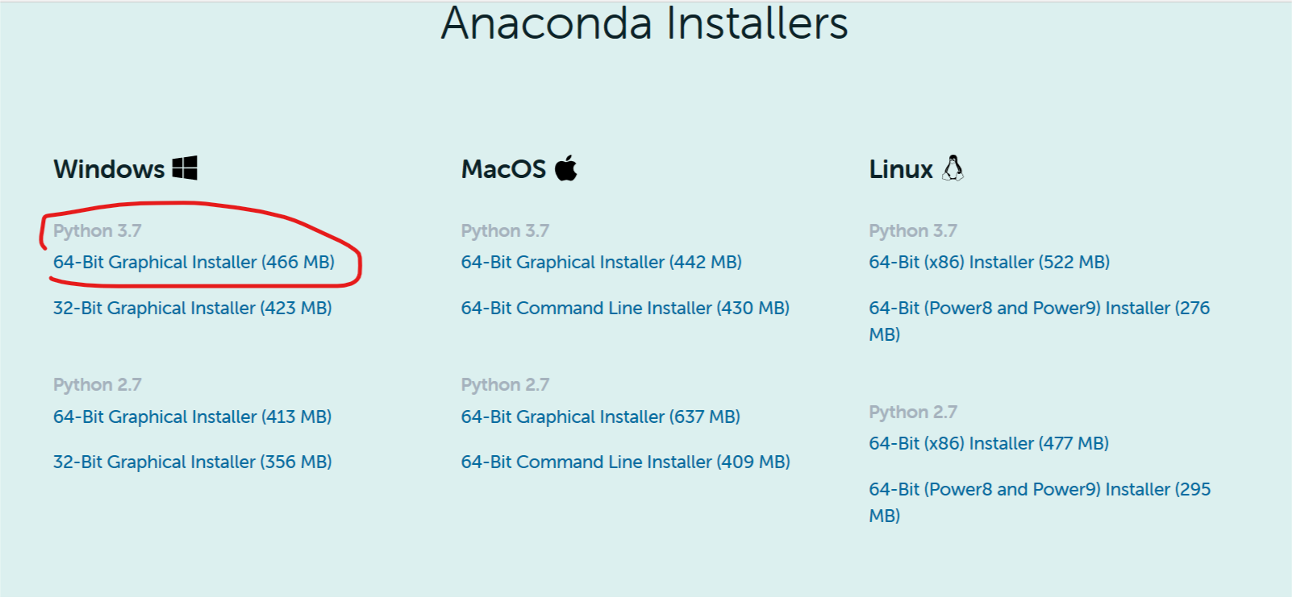The height and width of the screenshot is (597, 1292).
Task: Download MacOS Python 3.7 Command Line Installer
Action: (x=625, y=309)
